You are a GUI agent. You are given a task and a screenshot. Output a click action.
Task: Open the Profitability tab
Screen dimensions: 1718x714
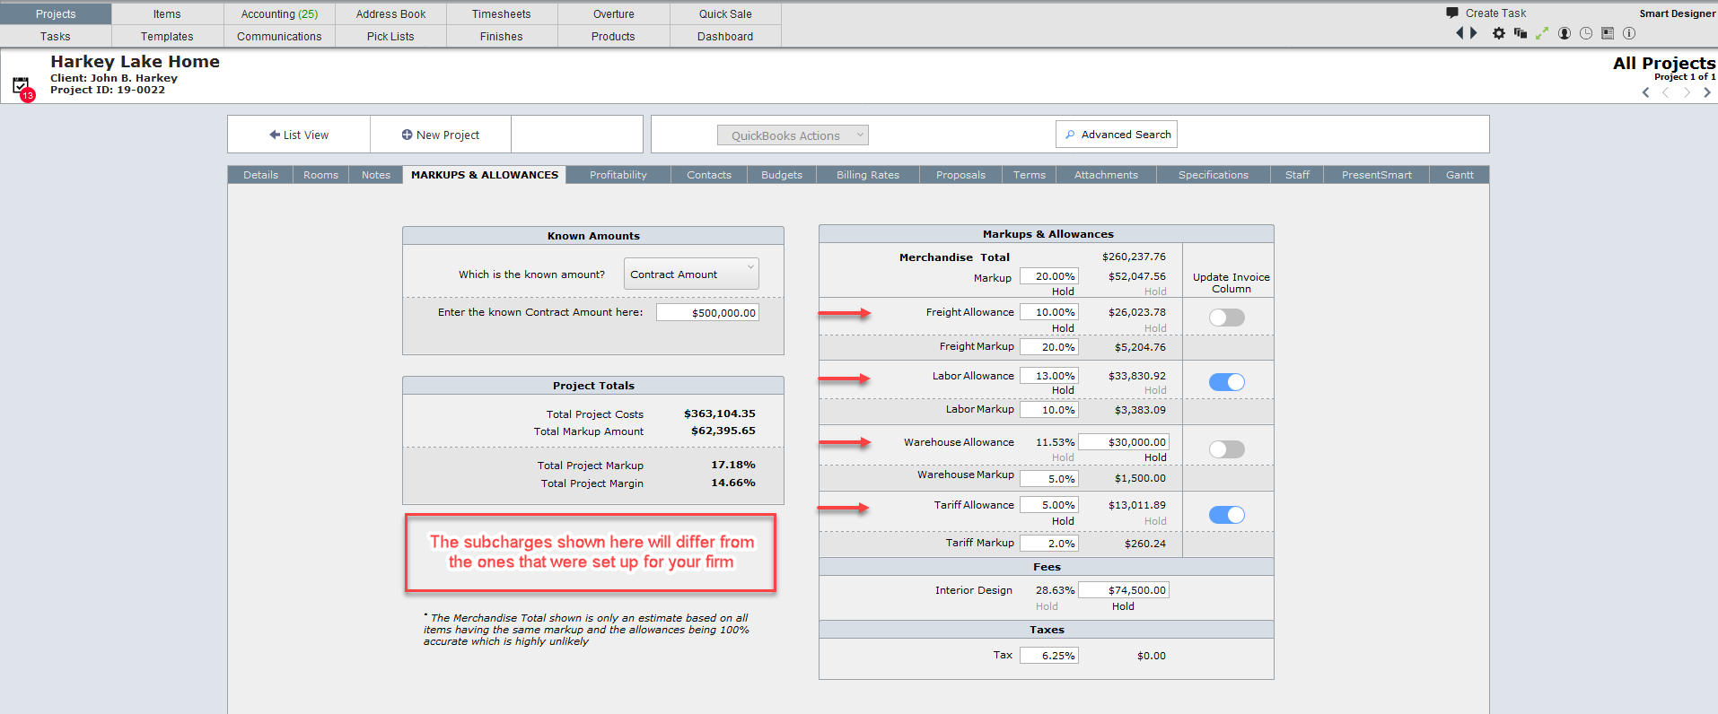[x=618, y=175]
